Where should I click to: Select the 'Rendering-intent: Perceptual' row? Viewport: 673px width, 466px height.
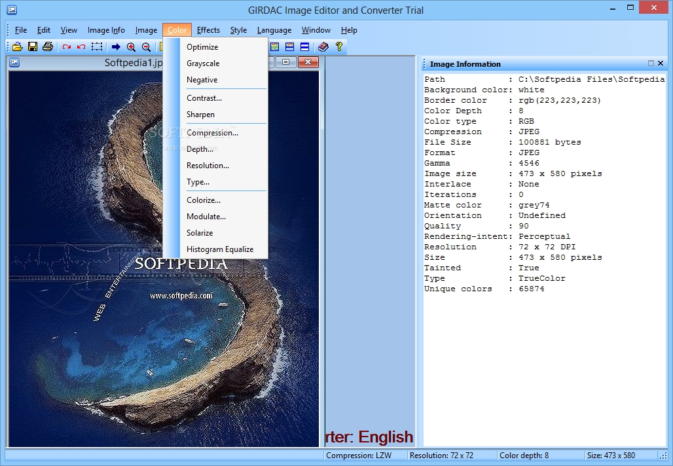tap(497, 236)
